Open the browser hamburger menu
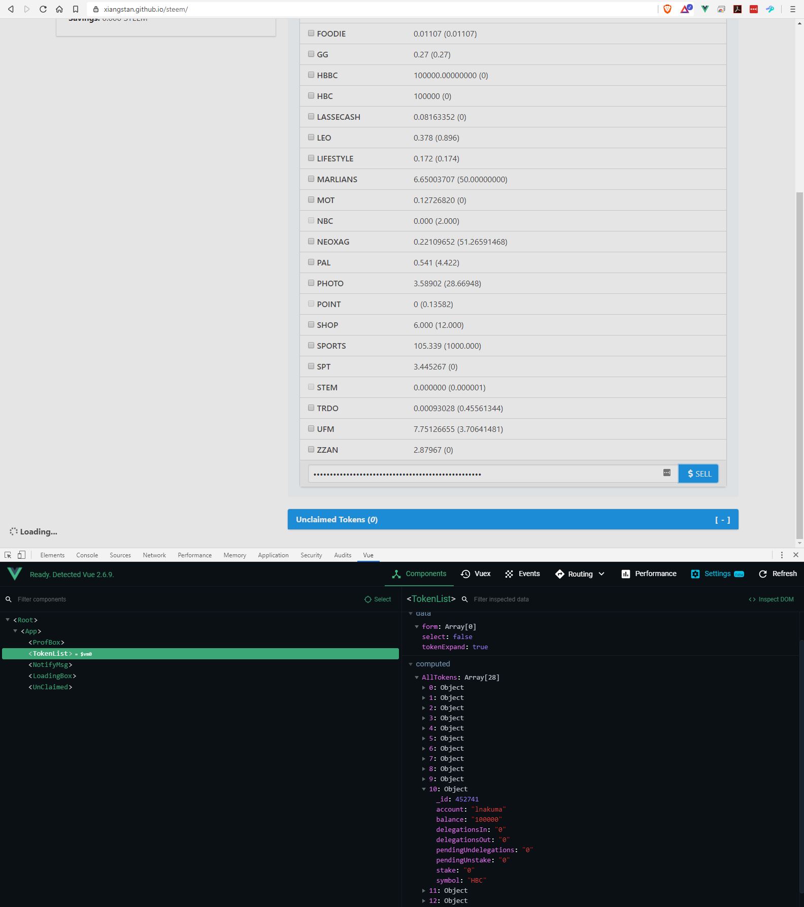Viewport: 804px width, 907px height. tap(792, 9)
